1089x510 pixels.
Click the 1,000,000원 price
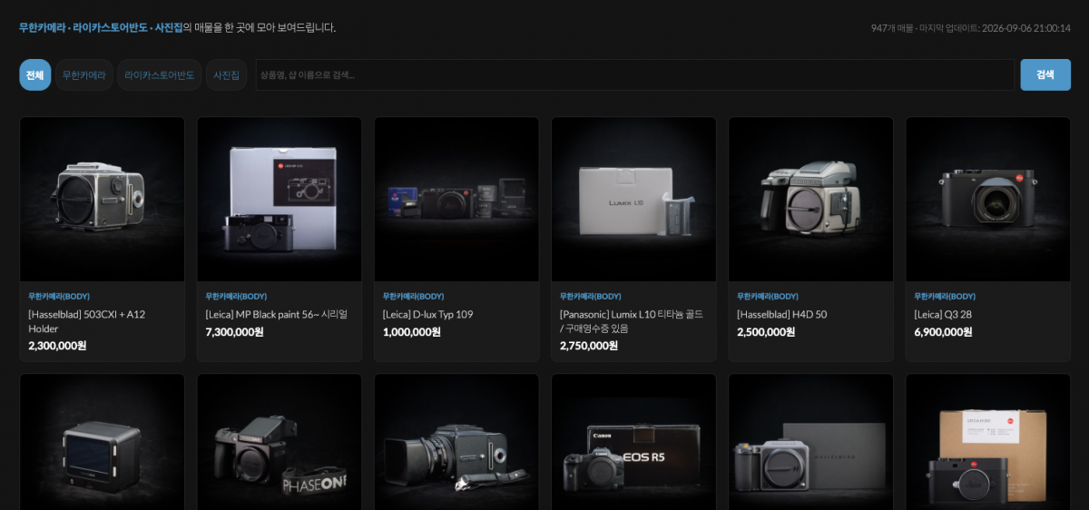coord(412,332)
